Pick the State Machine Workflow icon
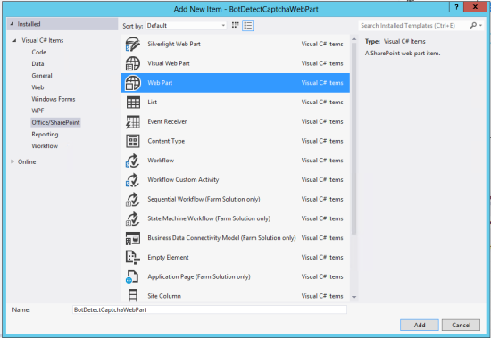This screenshot has height=338, width=491. pos(132,218)
